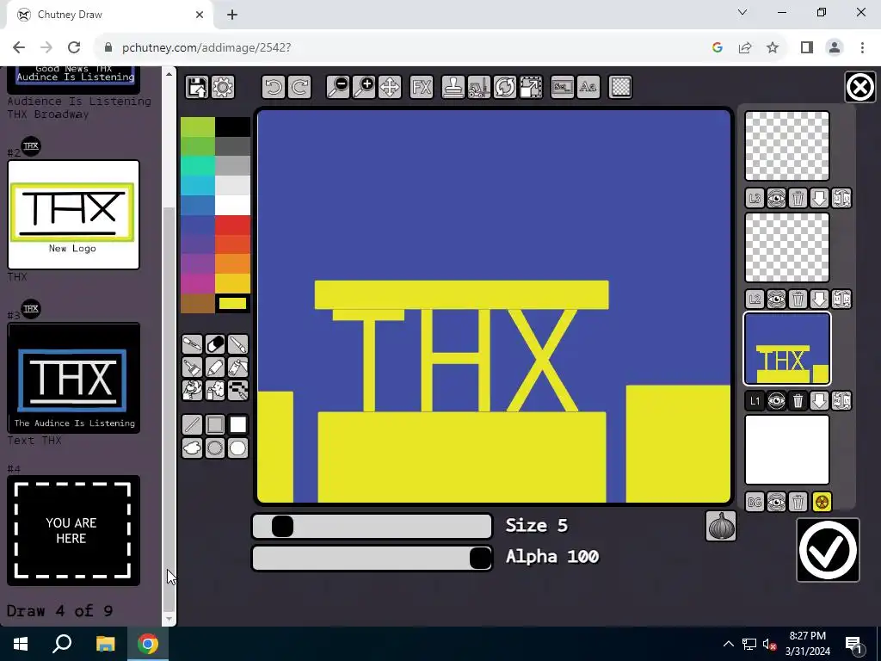This screenshot has height=661, width=881.
Task: Select the filled circle shape tool
Action: [237, 448]
